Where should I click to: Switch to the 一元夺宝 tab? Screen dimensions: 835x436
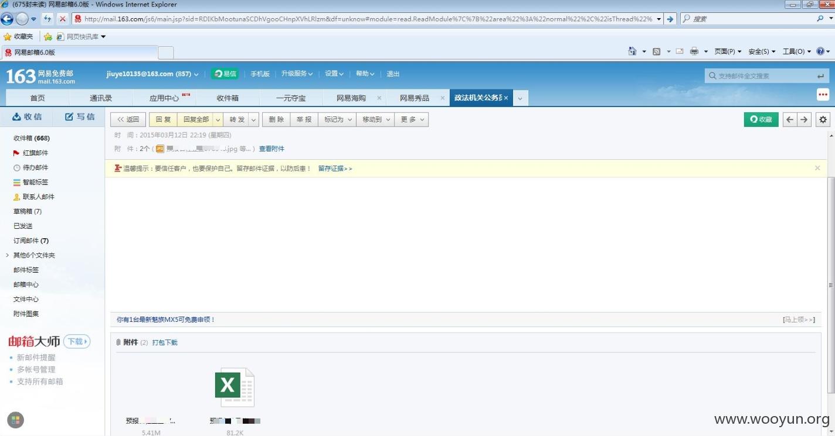tap(291, 98)
